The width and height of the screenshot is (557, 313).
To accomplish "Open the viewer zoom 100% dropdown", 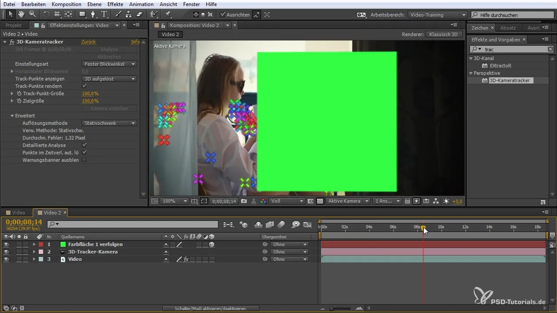I will (174, 201).
